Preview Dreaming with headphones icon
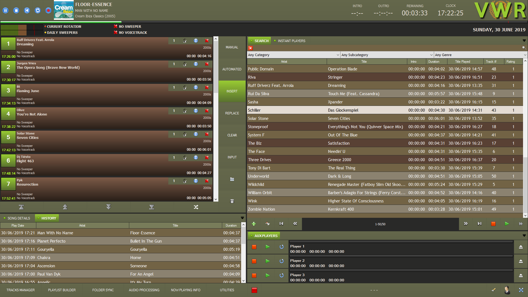Viewport: 528px width, 297px height. [x=185, y=41]
